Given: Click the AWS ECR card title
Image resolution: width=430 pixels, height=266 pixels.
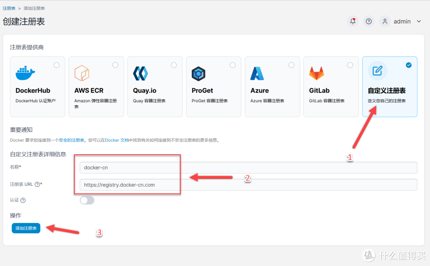Looking at the screenshot, I should (89, 91).
